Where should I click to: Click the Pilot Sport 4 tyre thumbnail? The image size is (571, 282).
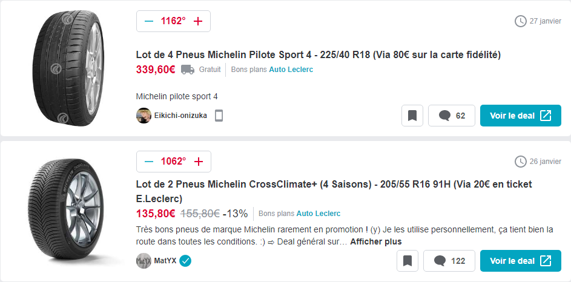[x=68, y=68]
